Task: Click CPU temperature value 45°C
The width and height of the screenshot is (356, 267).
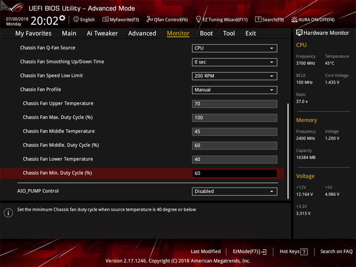Action: click(329, 63)
